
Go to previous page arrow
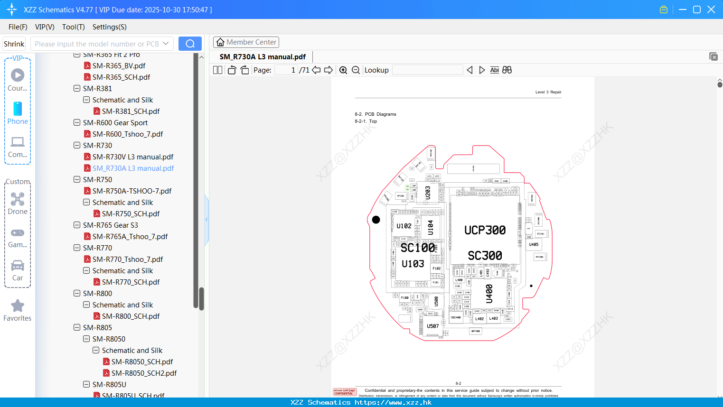pos(316,70)
